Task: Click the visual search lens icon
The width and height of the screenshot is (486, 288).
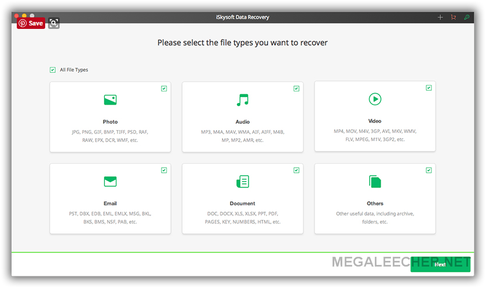Action: pyautogui.click(x=54, y=23)
